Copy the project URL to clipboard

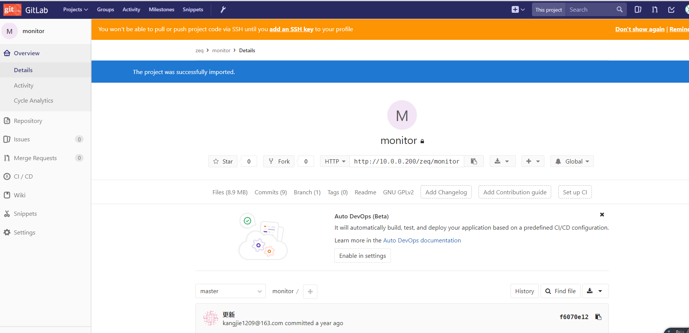474,161
